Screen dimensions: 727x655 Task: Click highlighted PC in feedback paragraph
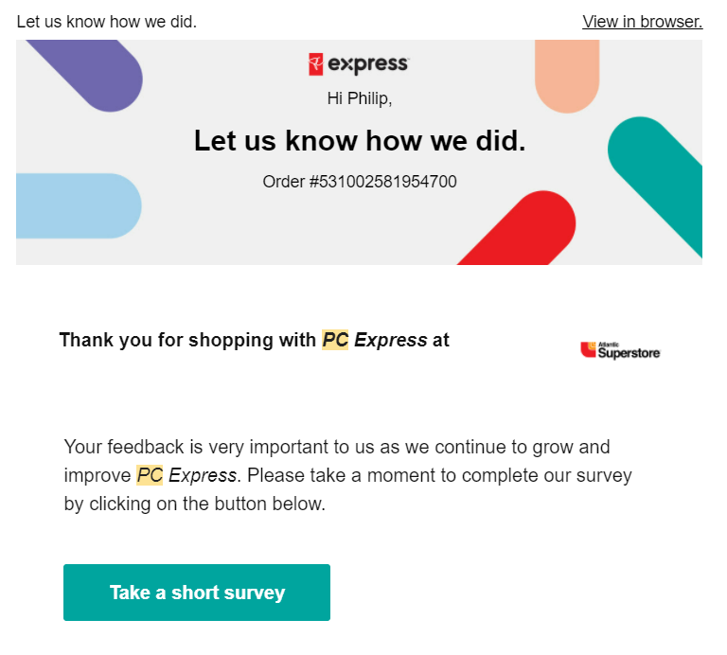pos(150,475)
